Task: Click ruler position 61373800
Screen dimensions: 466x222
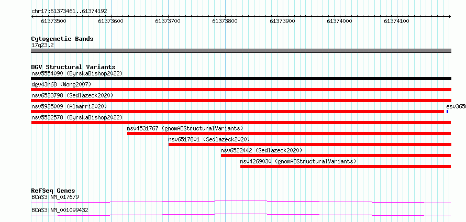Action: (225, 21)
